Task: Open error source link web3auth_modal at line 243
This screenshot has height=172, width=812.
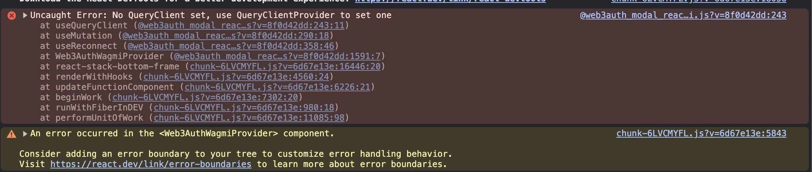Action: click(683, 15)
